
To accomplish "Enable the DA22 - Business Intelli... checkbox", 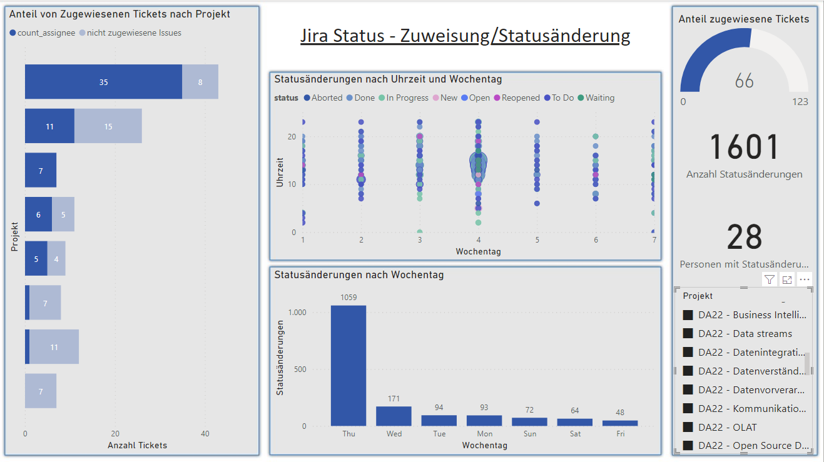I will pos(688,315).
